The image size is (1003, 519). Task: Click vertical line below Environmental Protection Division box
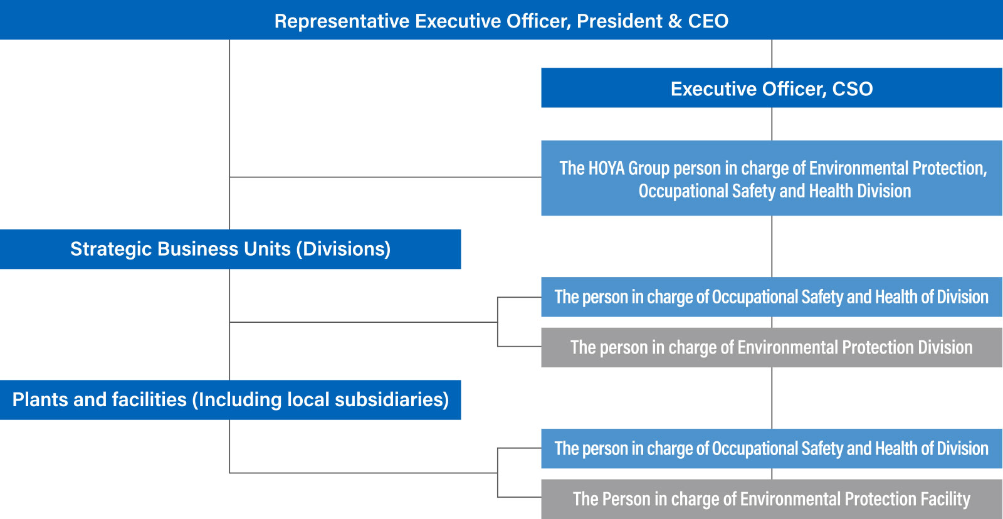(x=772, y=398)
